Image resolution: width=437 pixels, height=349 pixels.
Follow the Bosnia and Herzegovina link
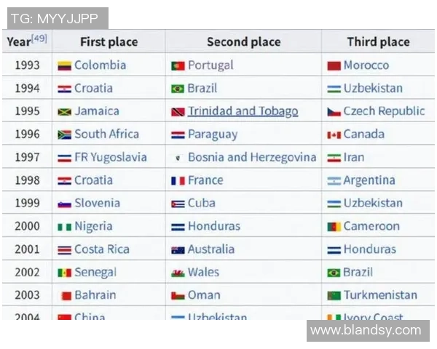coord(252,157)
